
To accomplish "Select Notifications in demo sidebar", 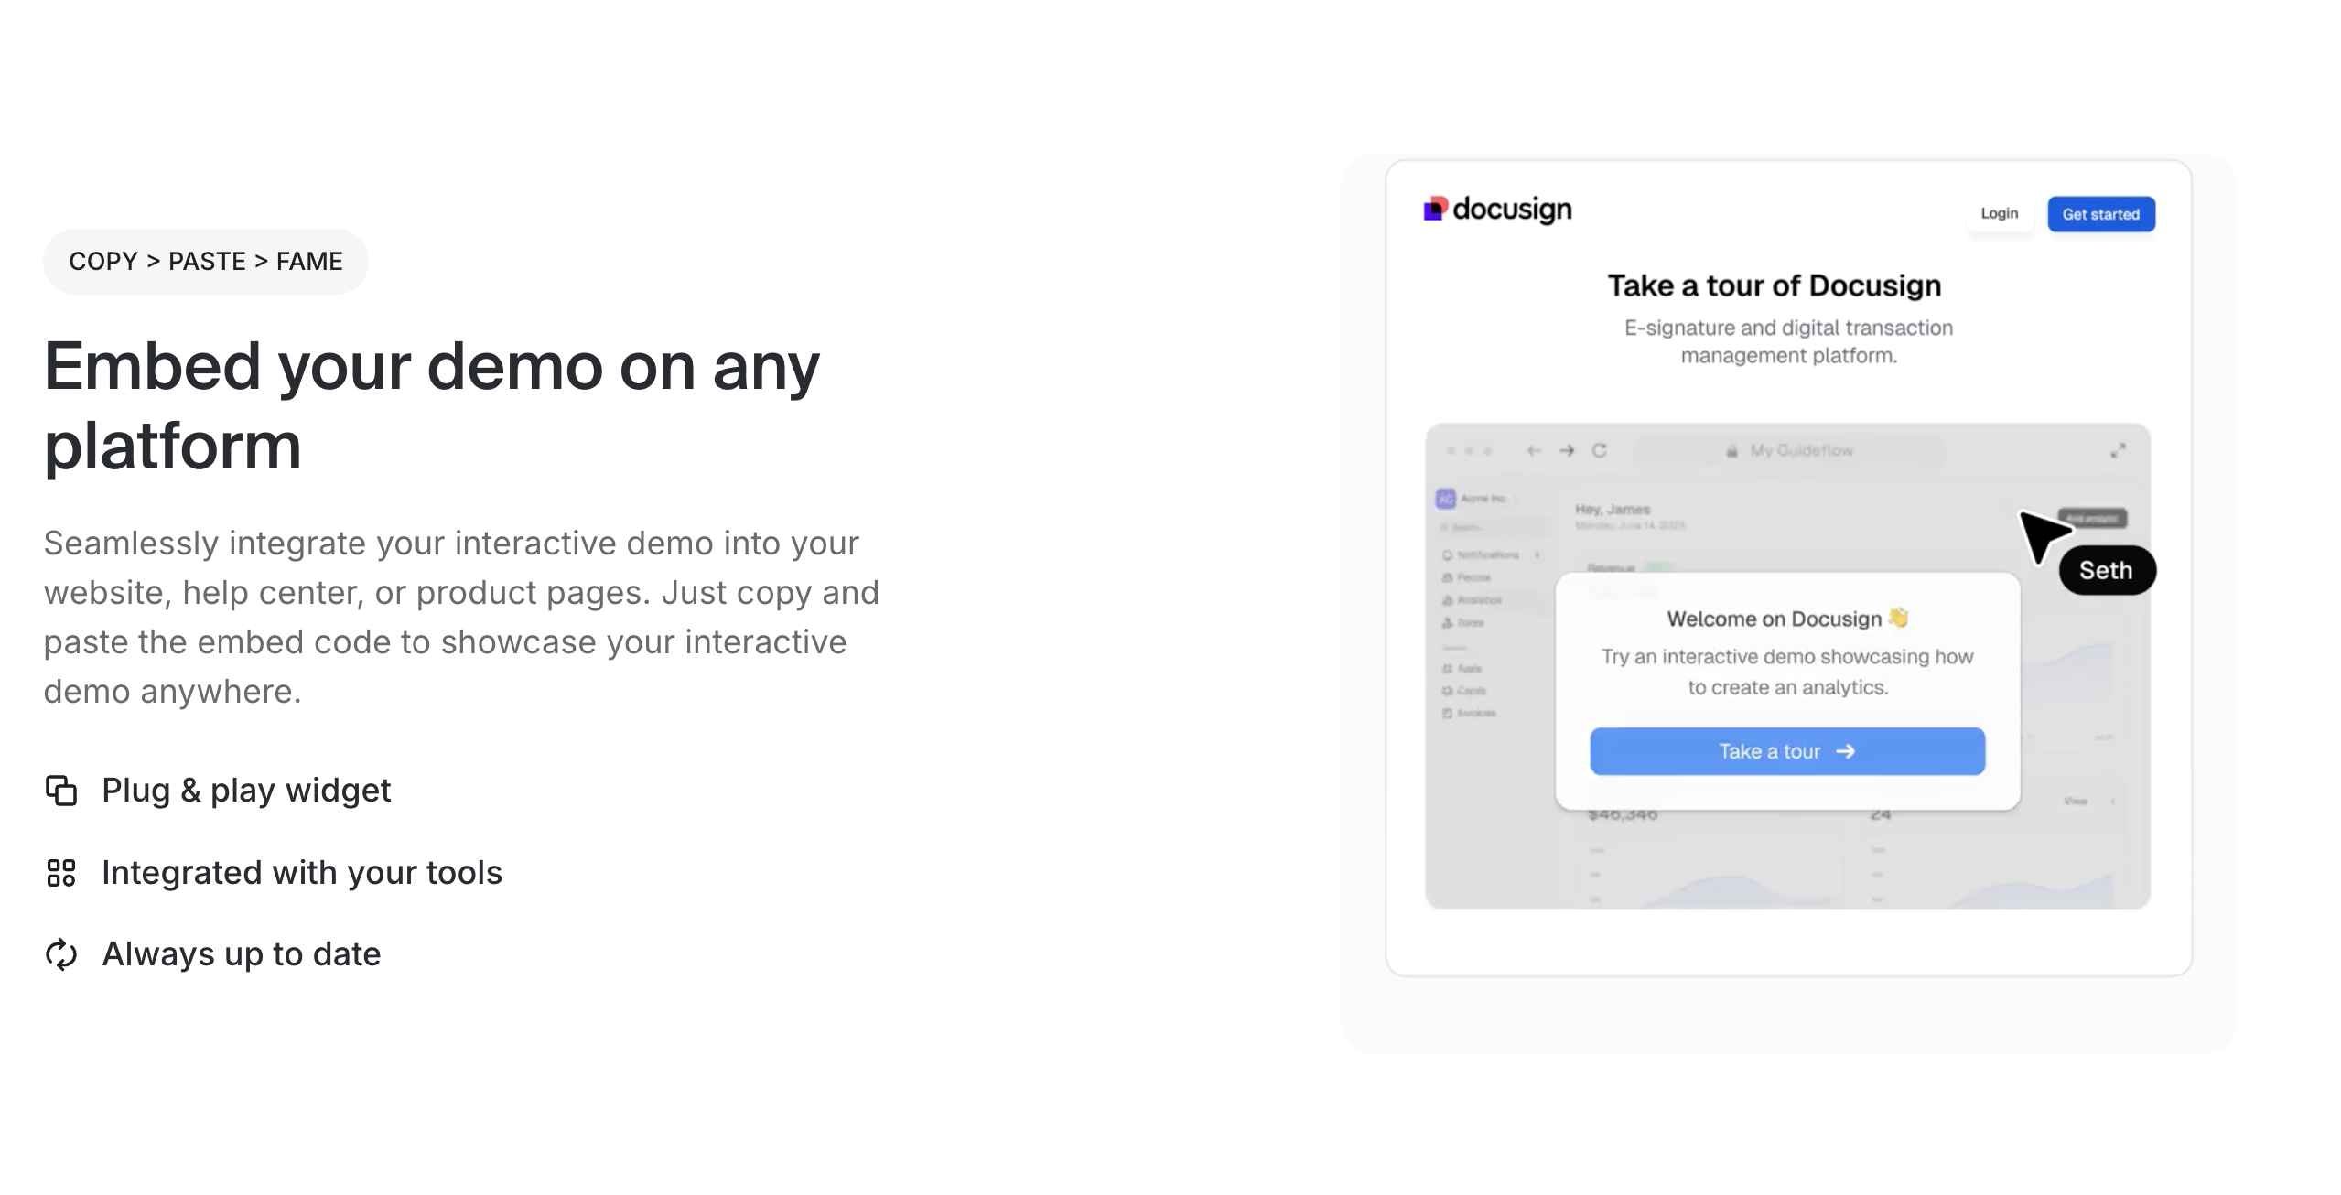I will point(1486,554).
